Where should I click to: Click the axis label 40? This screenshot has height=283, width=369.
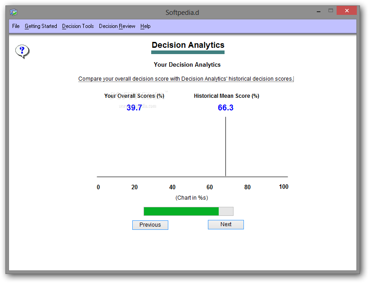tap(172, 187)
